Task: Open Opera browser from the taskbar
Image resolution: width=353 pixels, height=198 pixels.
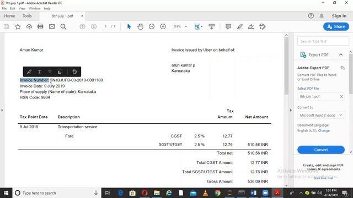Action: point(145,193)
